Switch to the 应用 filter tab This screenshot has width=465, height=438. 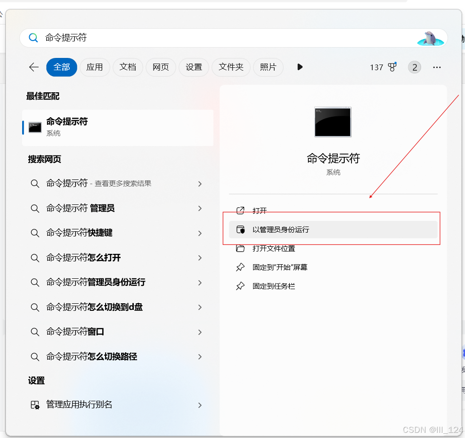click(95, 67)
